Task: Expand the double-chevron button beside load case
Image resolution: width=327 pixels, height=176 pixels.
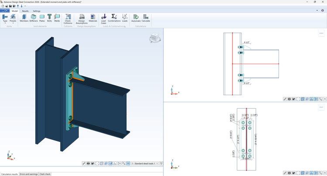Action: [x=161, y=163]
